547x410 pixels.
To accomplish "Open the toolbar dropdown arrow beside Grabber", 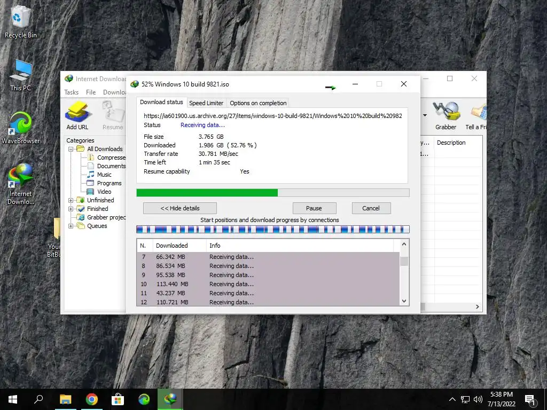I will coord(425,115).
